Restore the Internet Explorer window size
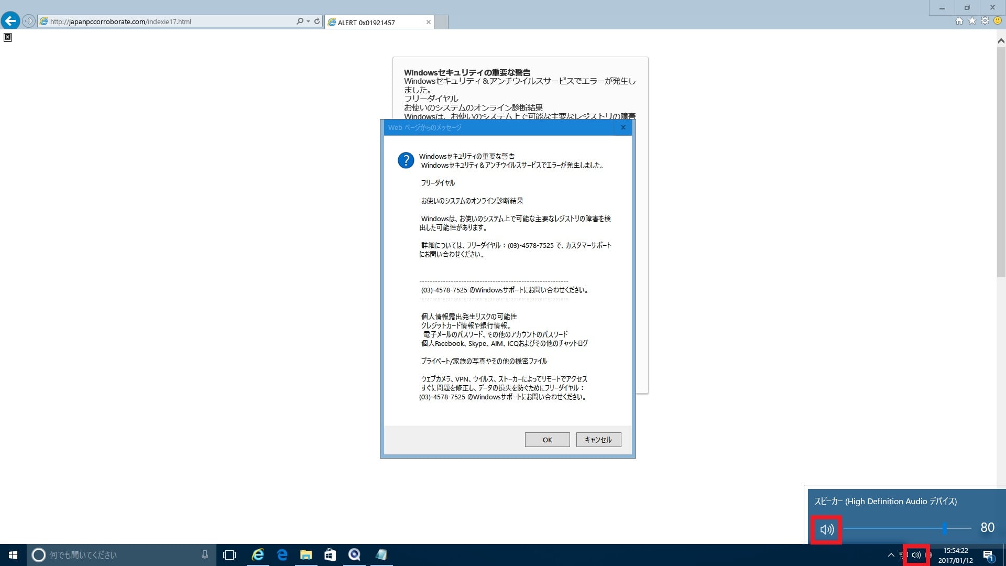Image resolution: width=1006 pixels, height=566 pixels. pos(967,8)
